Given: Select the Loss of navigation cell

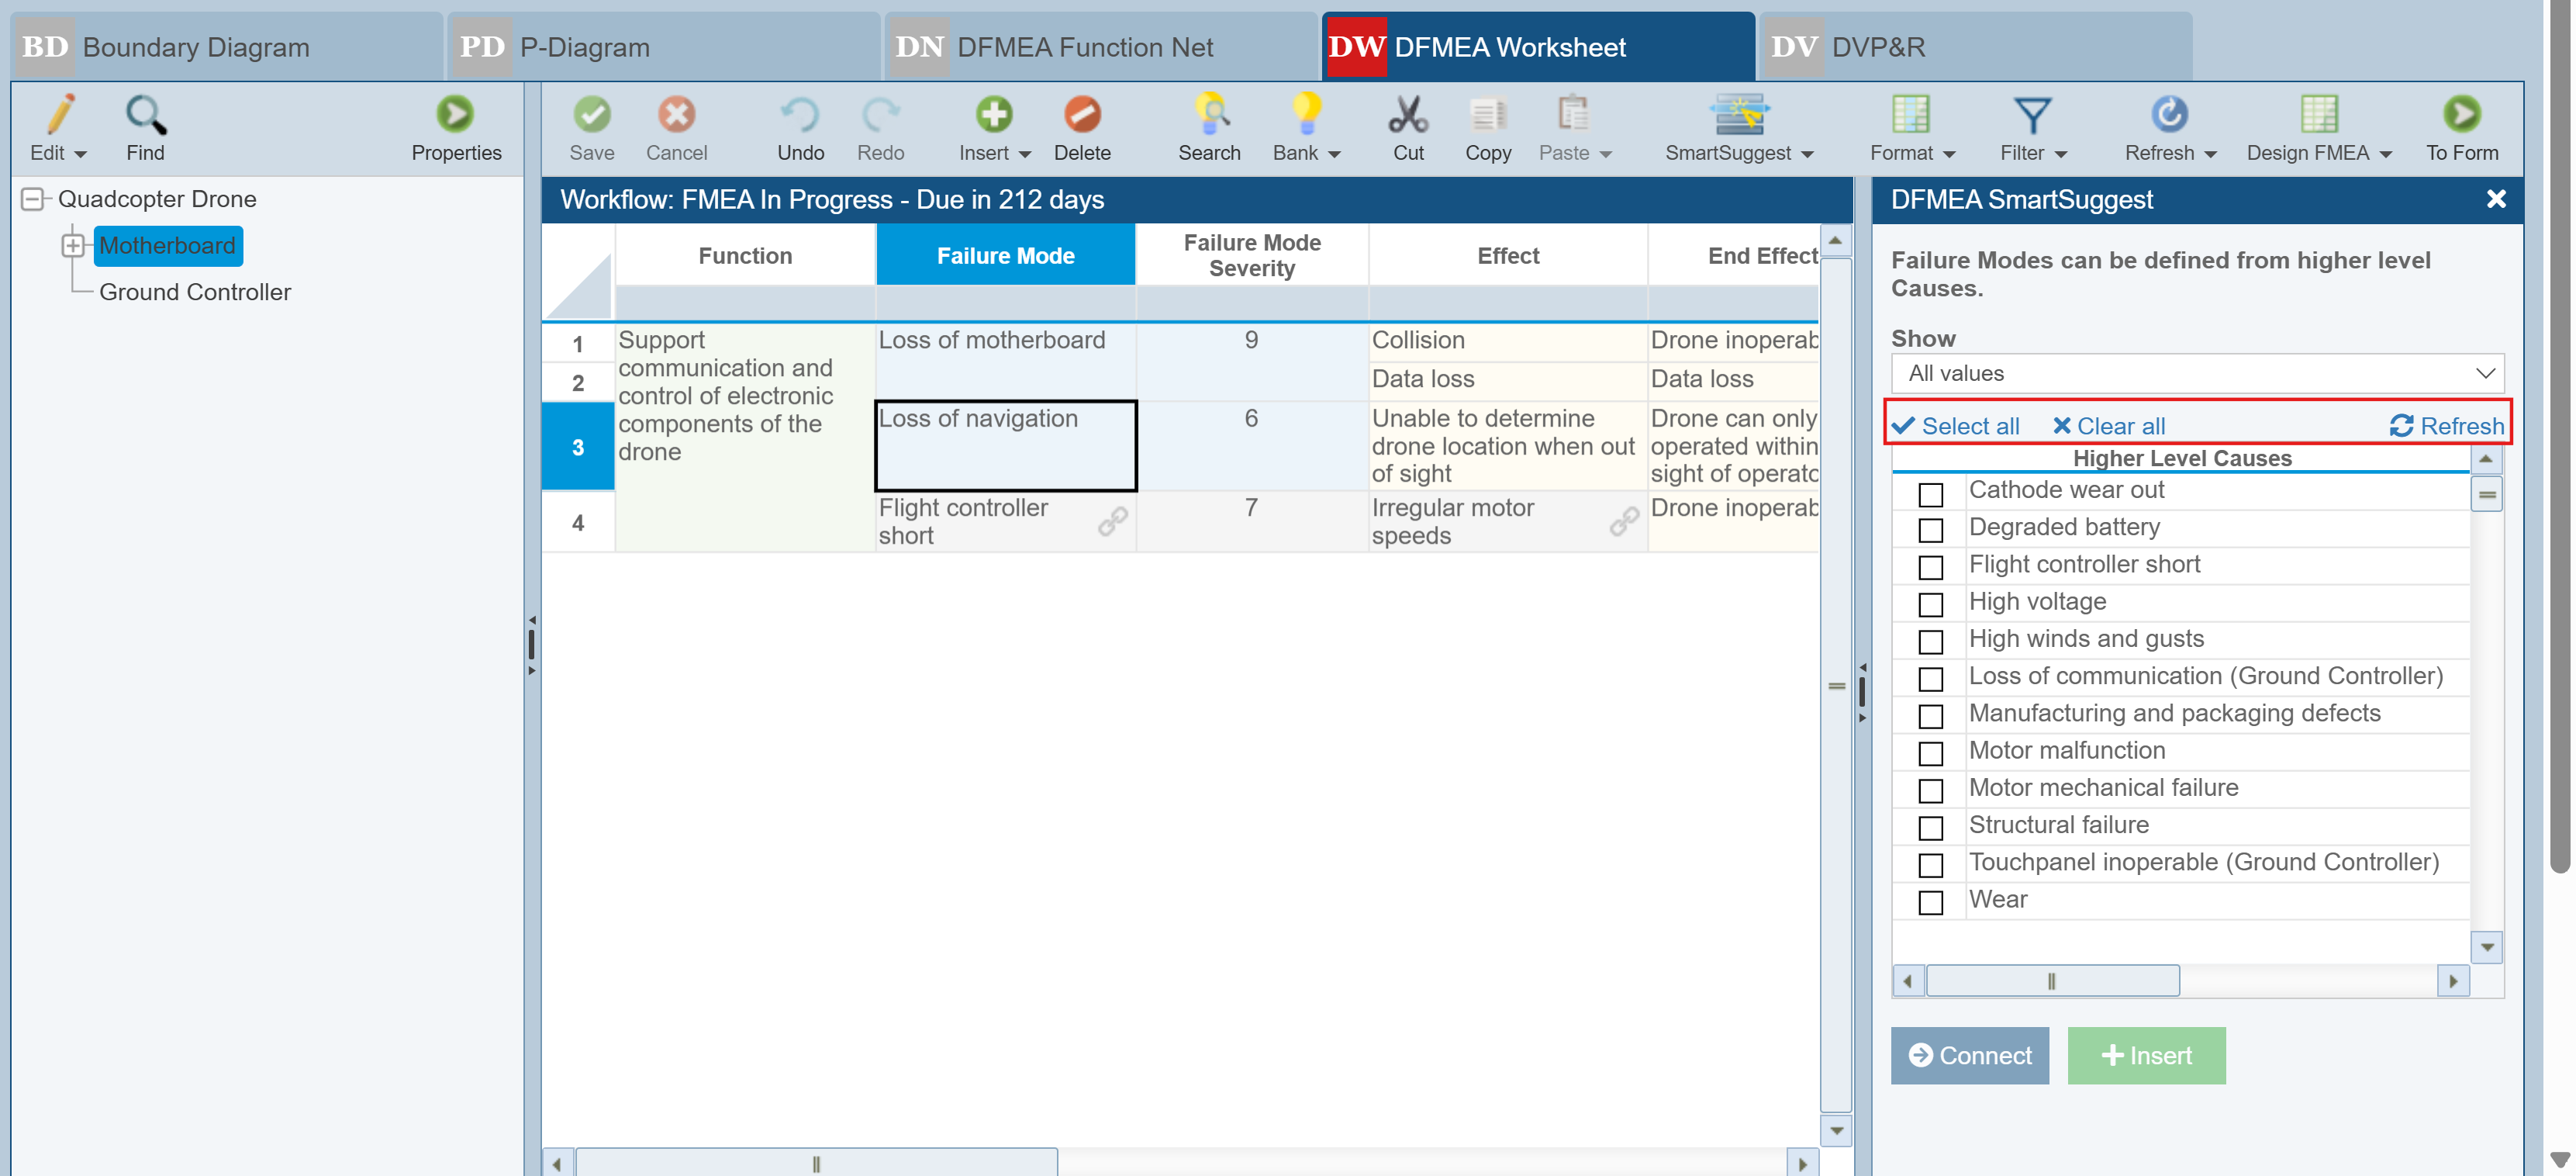Looking at the screenshot, I should point(1004,445).
